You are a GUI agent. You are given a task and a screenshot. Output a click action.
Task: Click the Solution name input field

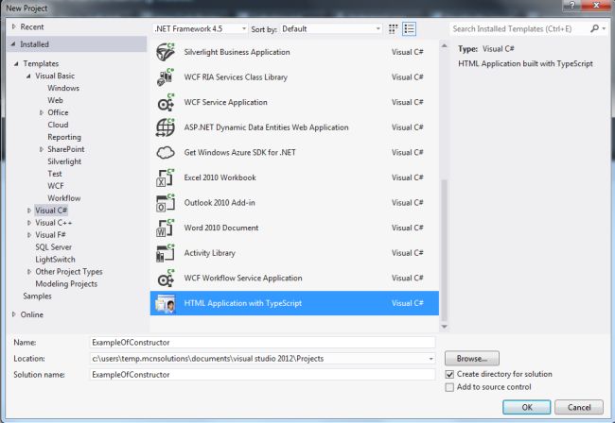coord(262,375)
